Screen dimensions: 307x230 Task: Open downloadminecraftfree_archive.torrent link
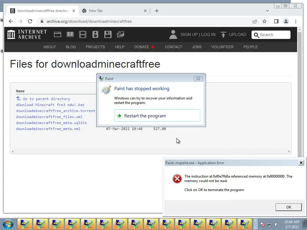tap(55, 111)
